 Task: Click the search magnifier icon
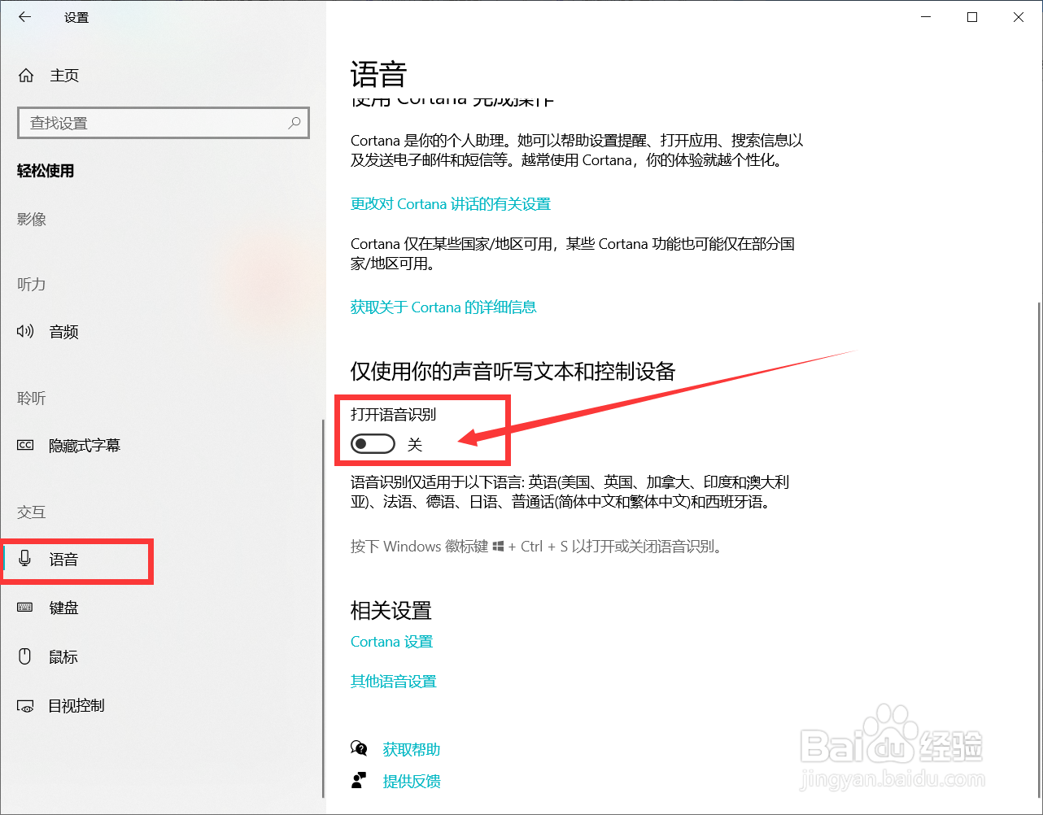tap(295, 123)
